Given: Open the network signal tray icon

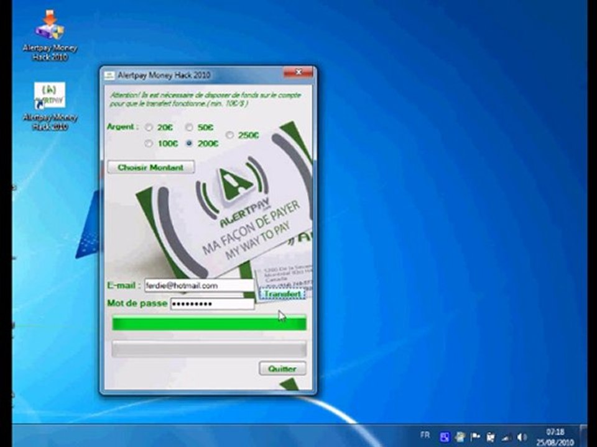Looking at the screenshot, I should (506, 438).
